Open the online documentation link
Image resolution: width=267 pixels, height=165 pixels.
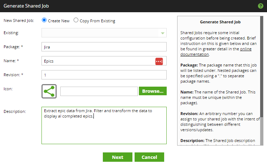(216, 51)
